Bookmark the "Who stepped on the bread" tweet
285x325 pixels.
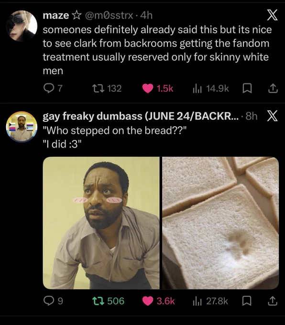coord(247,301)
